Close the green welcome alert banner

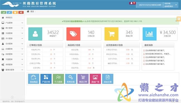176,21
